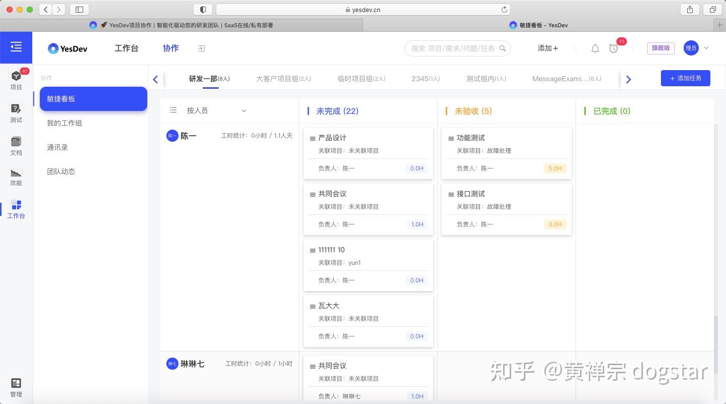Click Safari's share button
Viewport: 726px width, 404px height.
(690, 10)
